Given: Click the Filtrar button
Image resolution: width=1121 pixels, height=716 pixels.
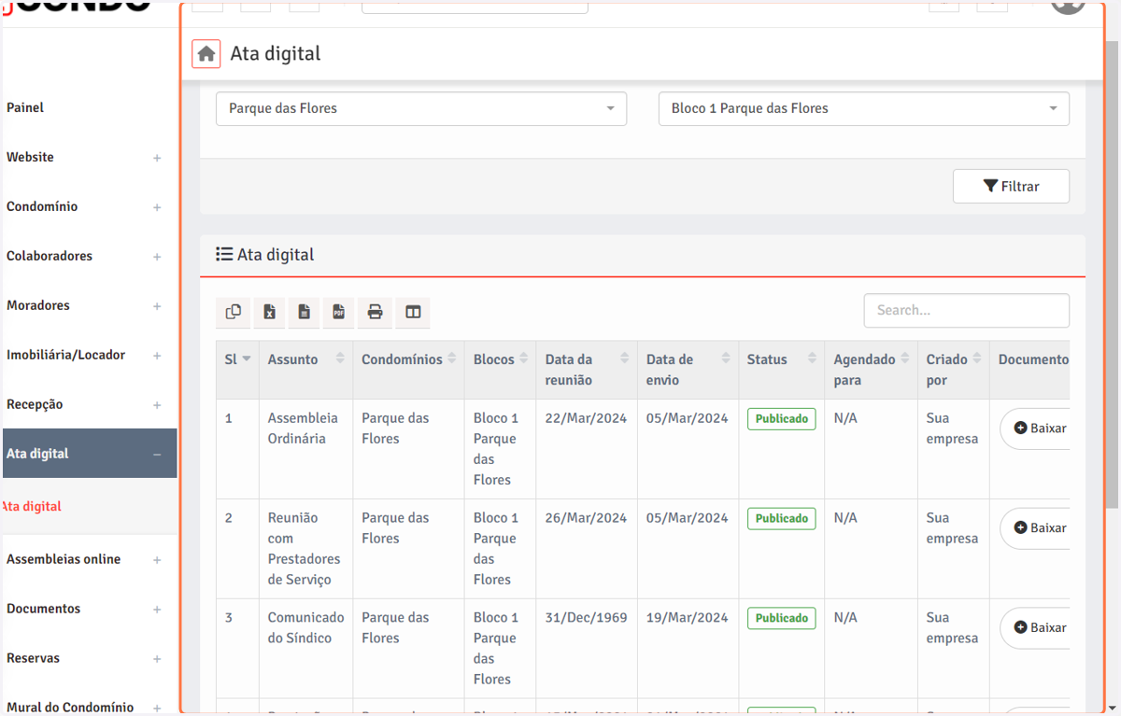Looking at the screenshot, I should (x=1011, y=187).
